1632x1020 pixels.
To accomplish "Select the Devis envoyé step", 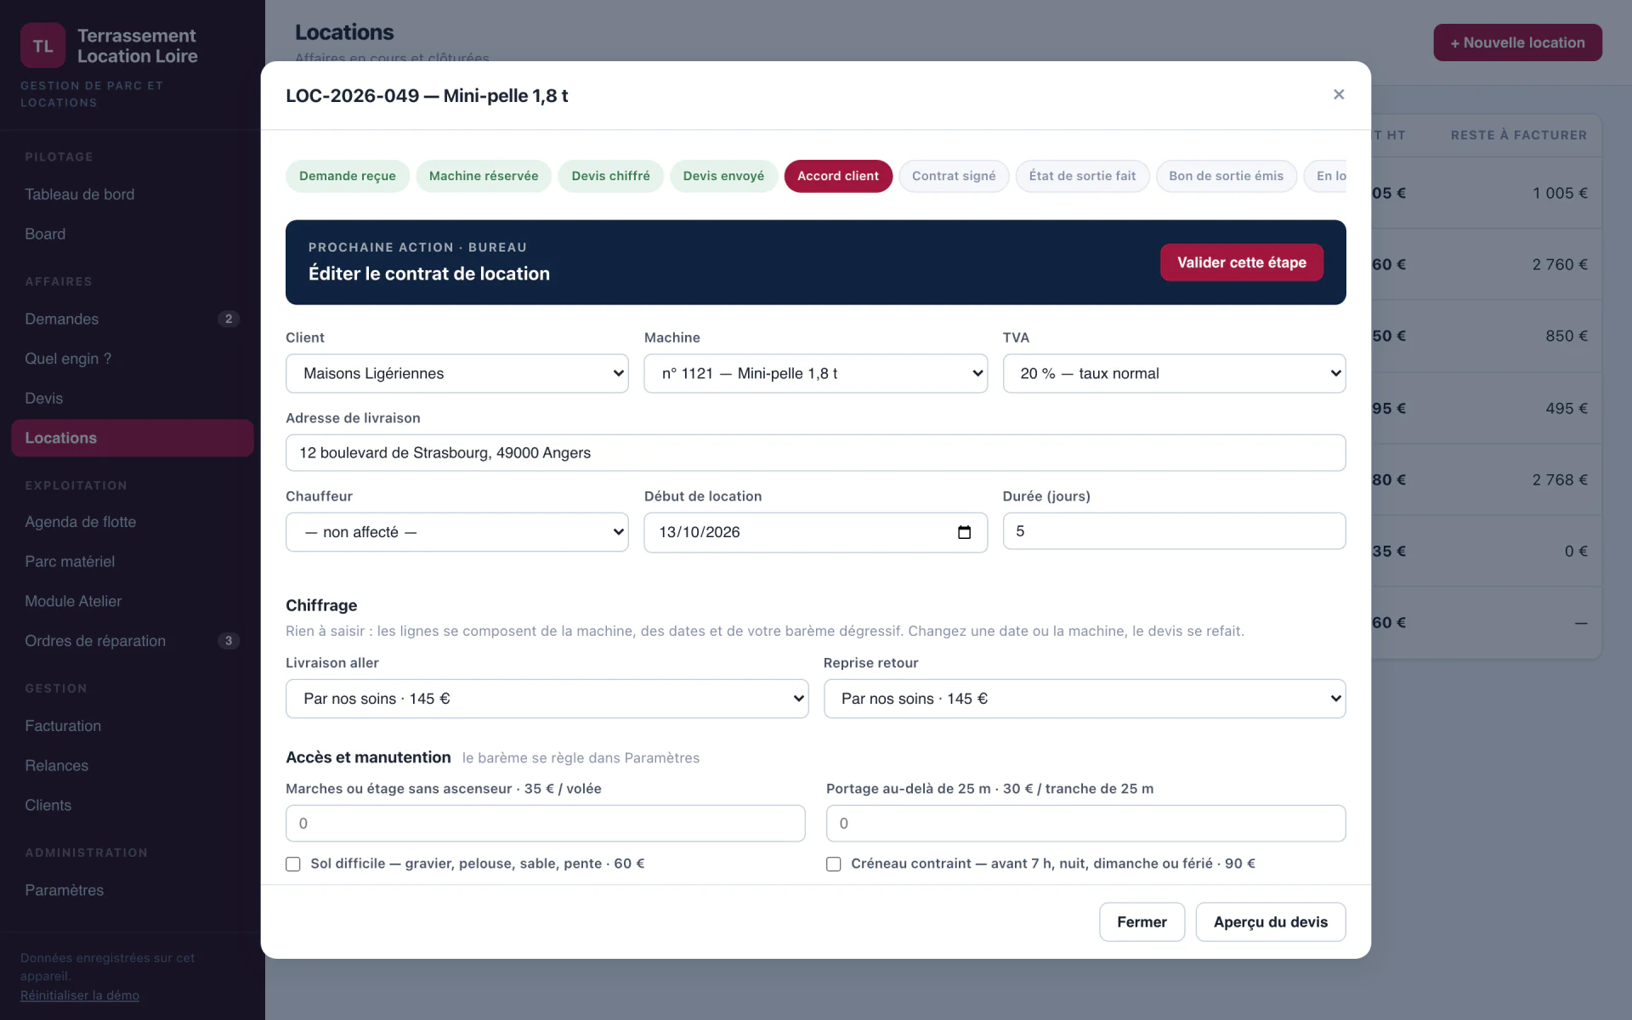I will coord(723,176).
